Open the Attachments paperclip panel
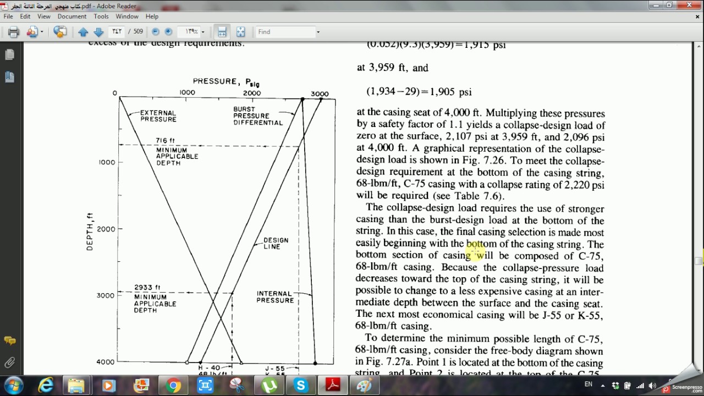This screenshot has width=704, height=396. click(9, 362)
